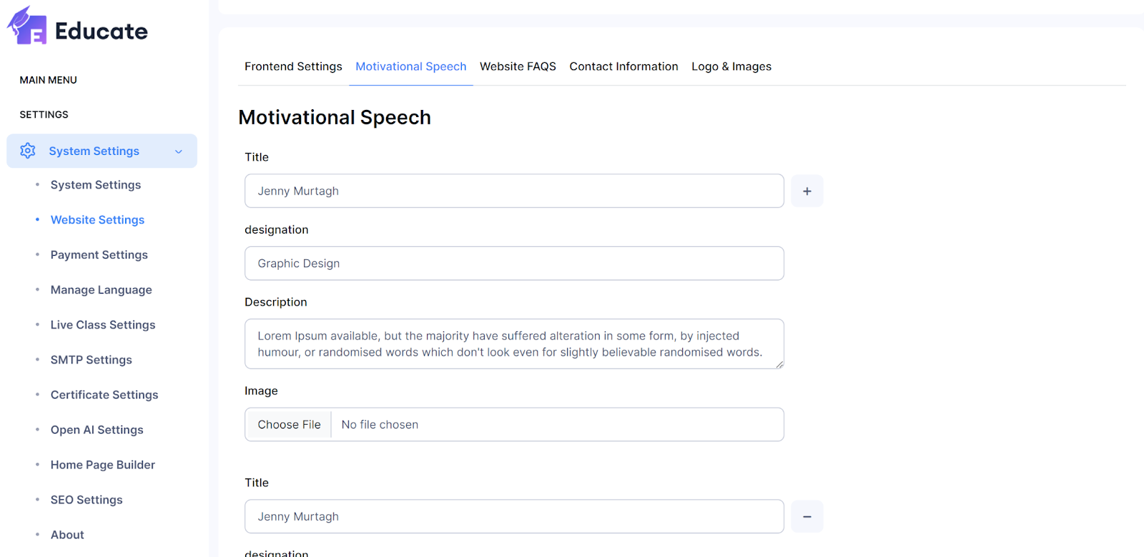Click the plus icon to add speech

pos(807,191)
